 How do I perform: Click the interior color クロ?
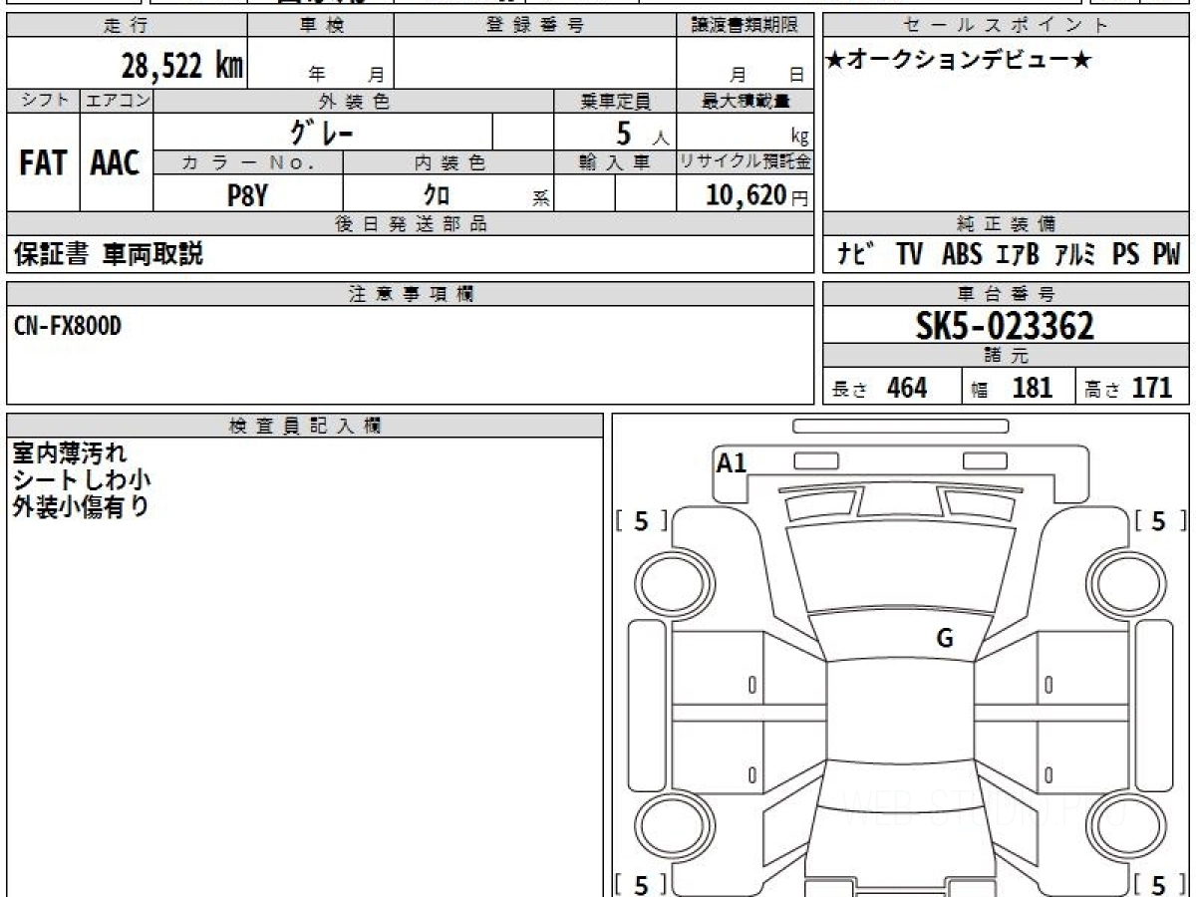click(x=438, y=195)
